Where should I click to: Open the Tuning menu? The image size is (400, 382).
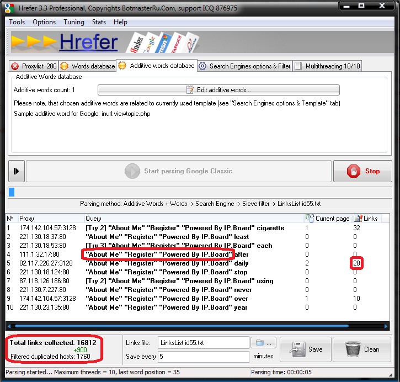pos(74,22)
